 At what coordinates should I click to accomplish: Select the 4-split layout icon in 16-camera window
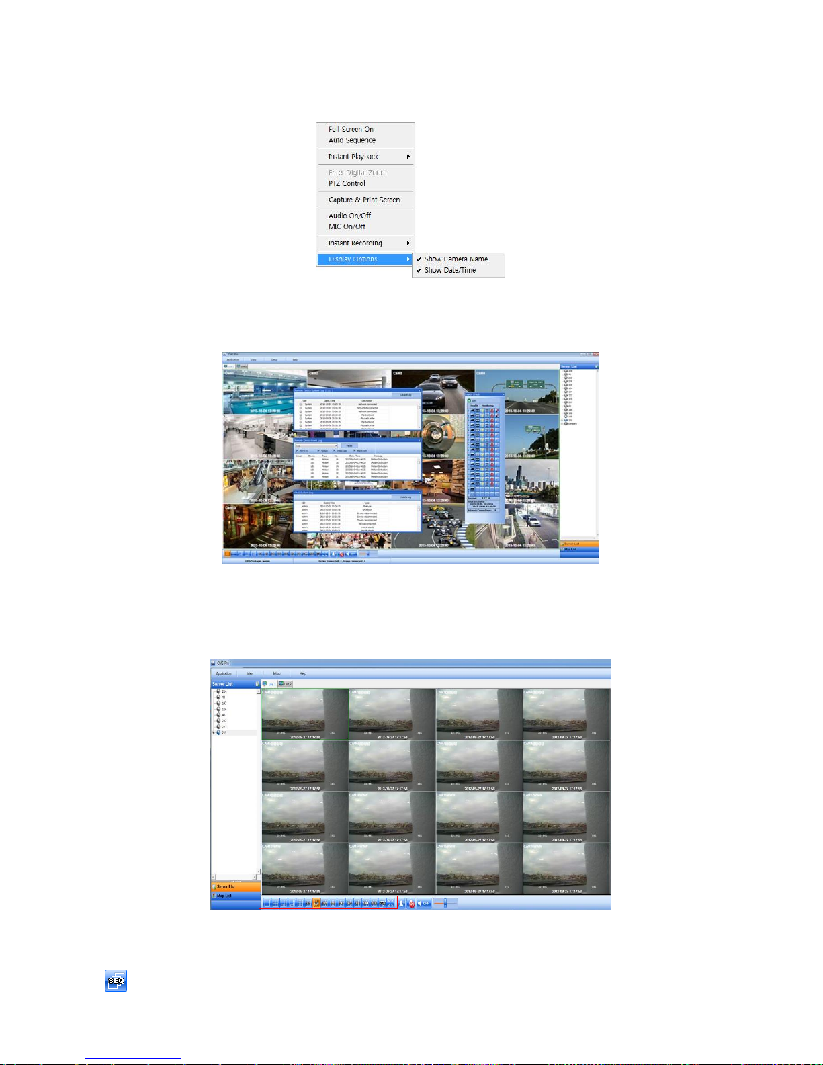pos(275,903)
